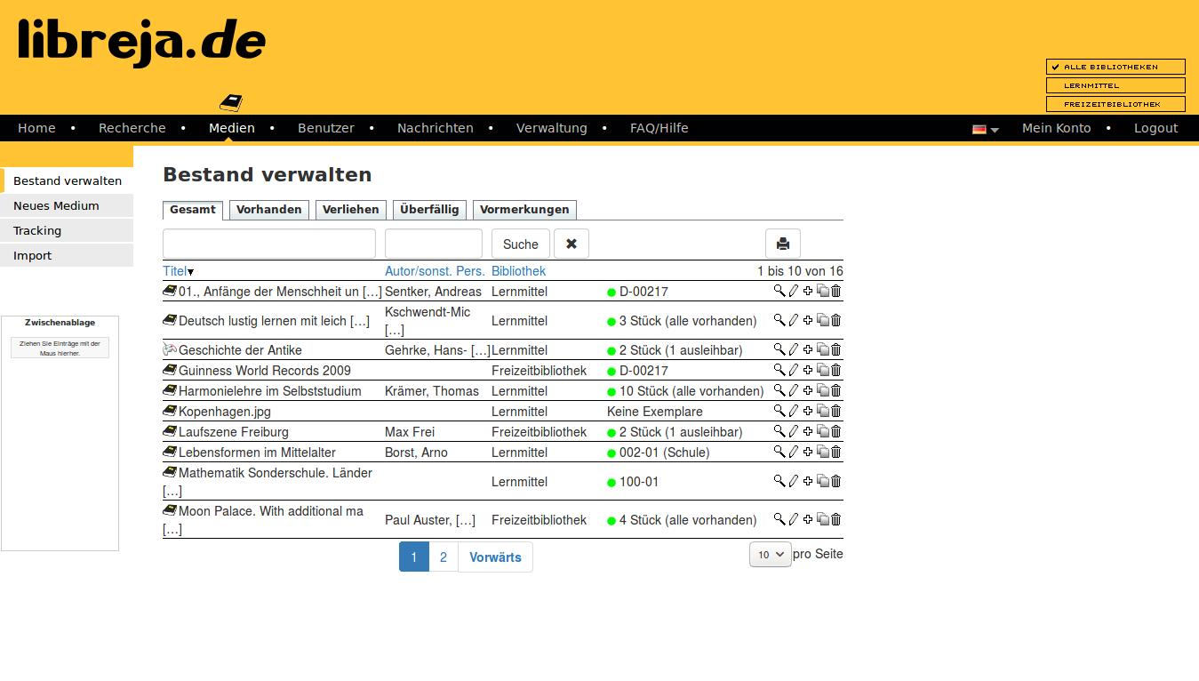Click the Suche button
Image resolution: width=1199 pixels, height=681 pixels.
[x=520, y=244]
